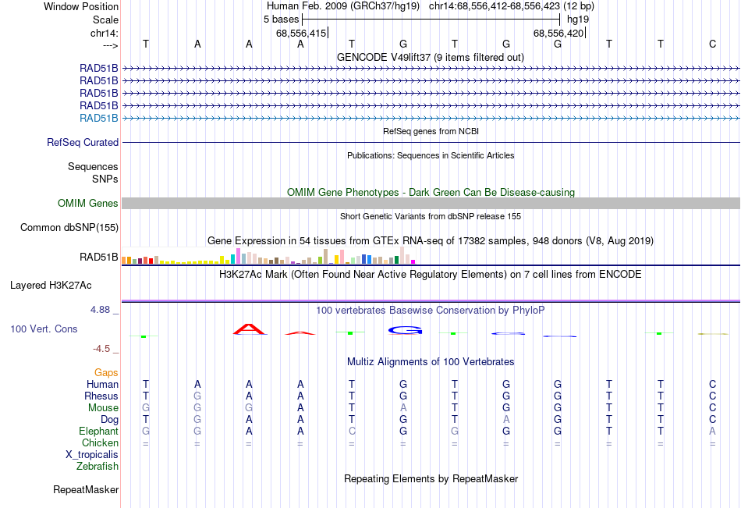The image size is (741, 508).
Task: Click RAD51B label beside the GTEx bar chart
Action: click(x=99, y=258)
